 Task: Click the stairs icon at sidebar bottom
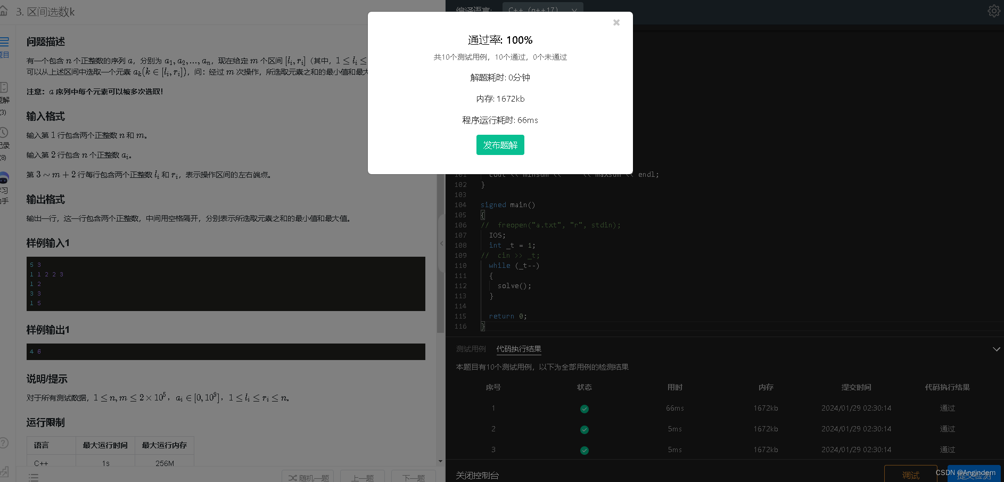(x=4, y=471)
